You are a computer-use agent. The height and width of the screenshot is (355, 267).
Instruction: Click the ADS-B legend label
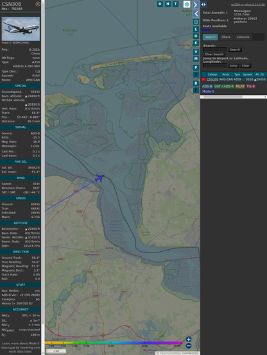pos(207,87)
